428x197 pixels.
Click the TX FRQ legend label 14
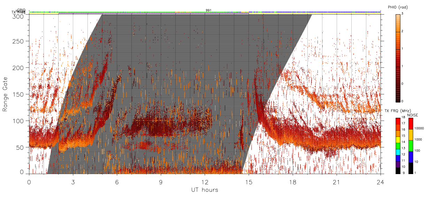(x=403, y=142)
